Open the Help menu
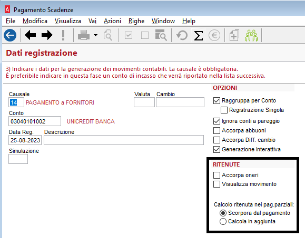This screenshot has height=238, width=305. pyautogui.click(x=189, y=21)
